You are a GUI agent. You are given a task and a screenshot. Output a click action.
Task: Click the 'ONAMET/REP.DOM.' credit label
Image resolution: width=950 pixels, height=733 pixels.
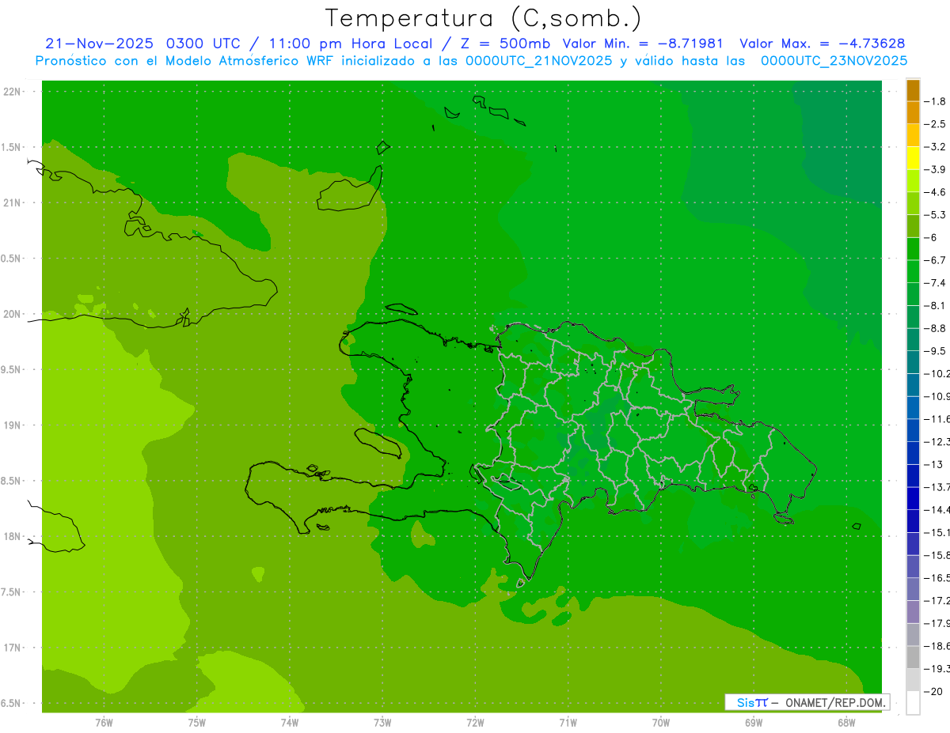point(835,702)
